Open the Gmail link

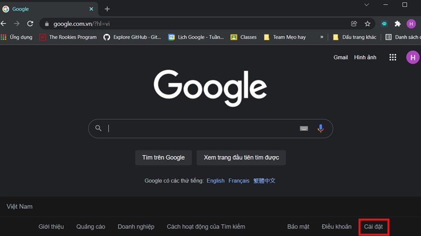point(340,57)
